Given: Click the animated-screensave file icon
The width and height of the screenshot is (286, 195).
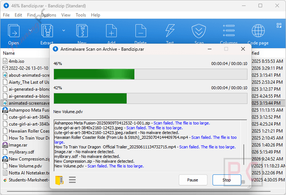Looking at the screenshot, I should (x=5, y=103).
